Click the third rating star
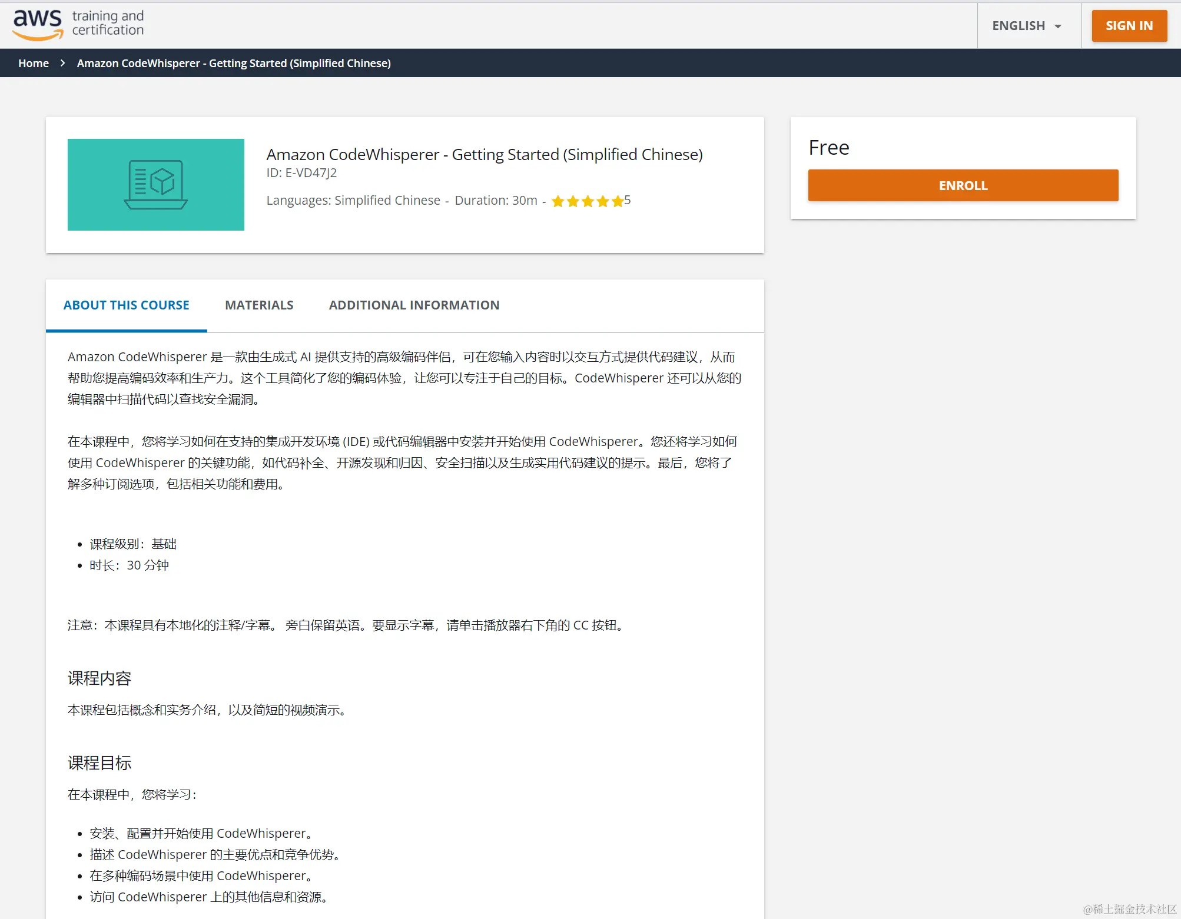 pos(588,202)
